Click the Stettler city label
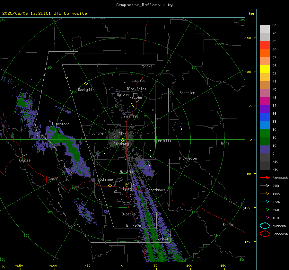This screenshot has height=270, width=289. (x=187, y=93)
